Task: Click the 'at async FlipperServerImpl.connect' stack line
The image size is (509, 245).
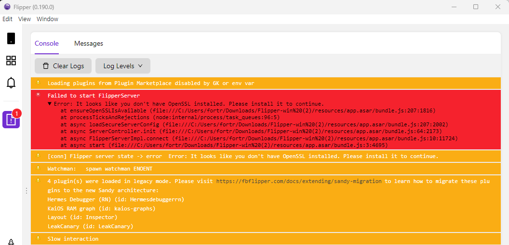Action: tap(259, 138)
